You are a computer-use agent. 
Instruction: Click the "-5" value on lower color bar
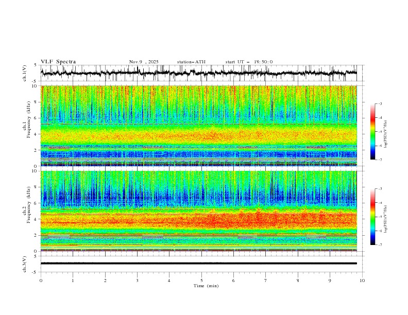point(380,217)
